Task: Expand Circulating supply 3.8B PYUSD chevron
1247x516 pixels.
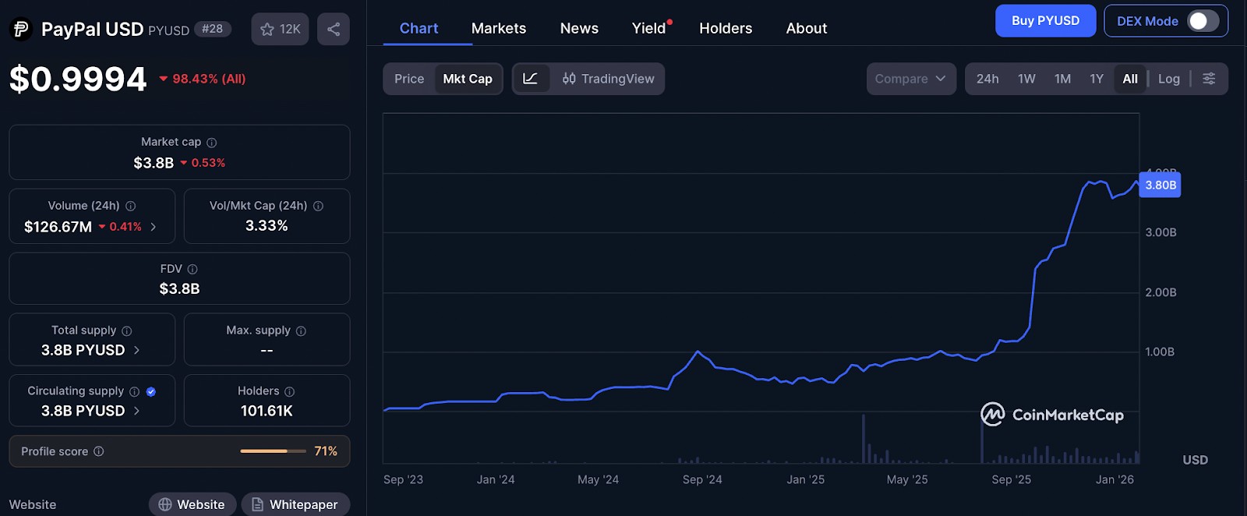Action: point(136,411)
